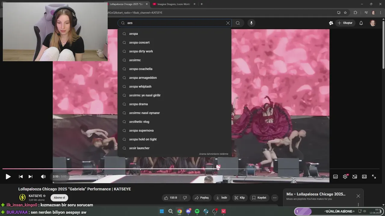Select suggestion "aespa coachella"
This screenshot has height=216, width=385.
[174, 69]
